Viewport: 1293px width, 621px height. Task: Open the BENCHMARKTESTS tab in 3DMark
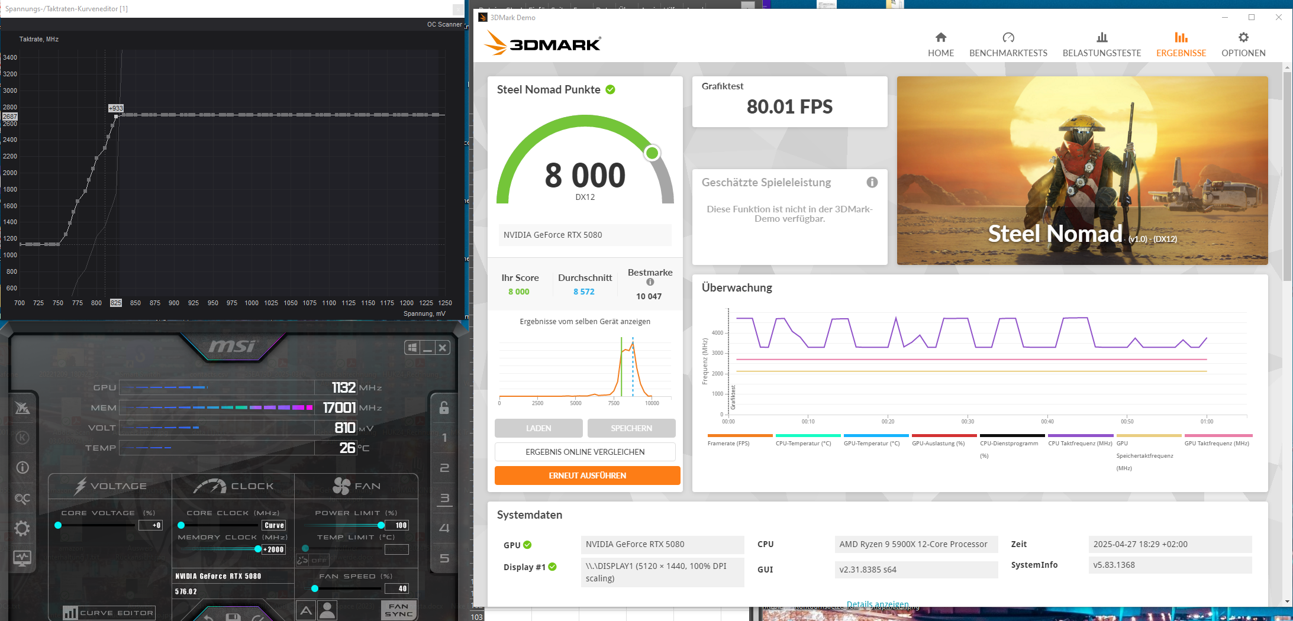[x=1008, y=44]
